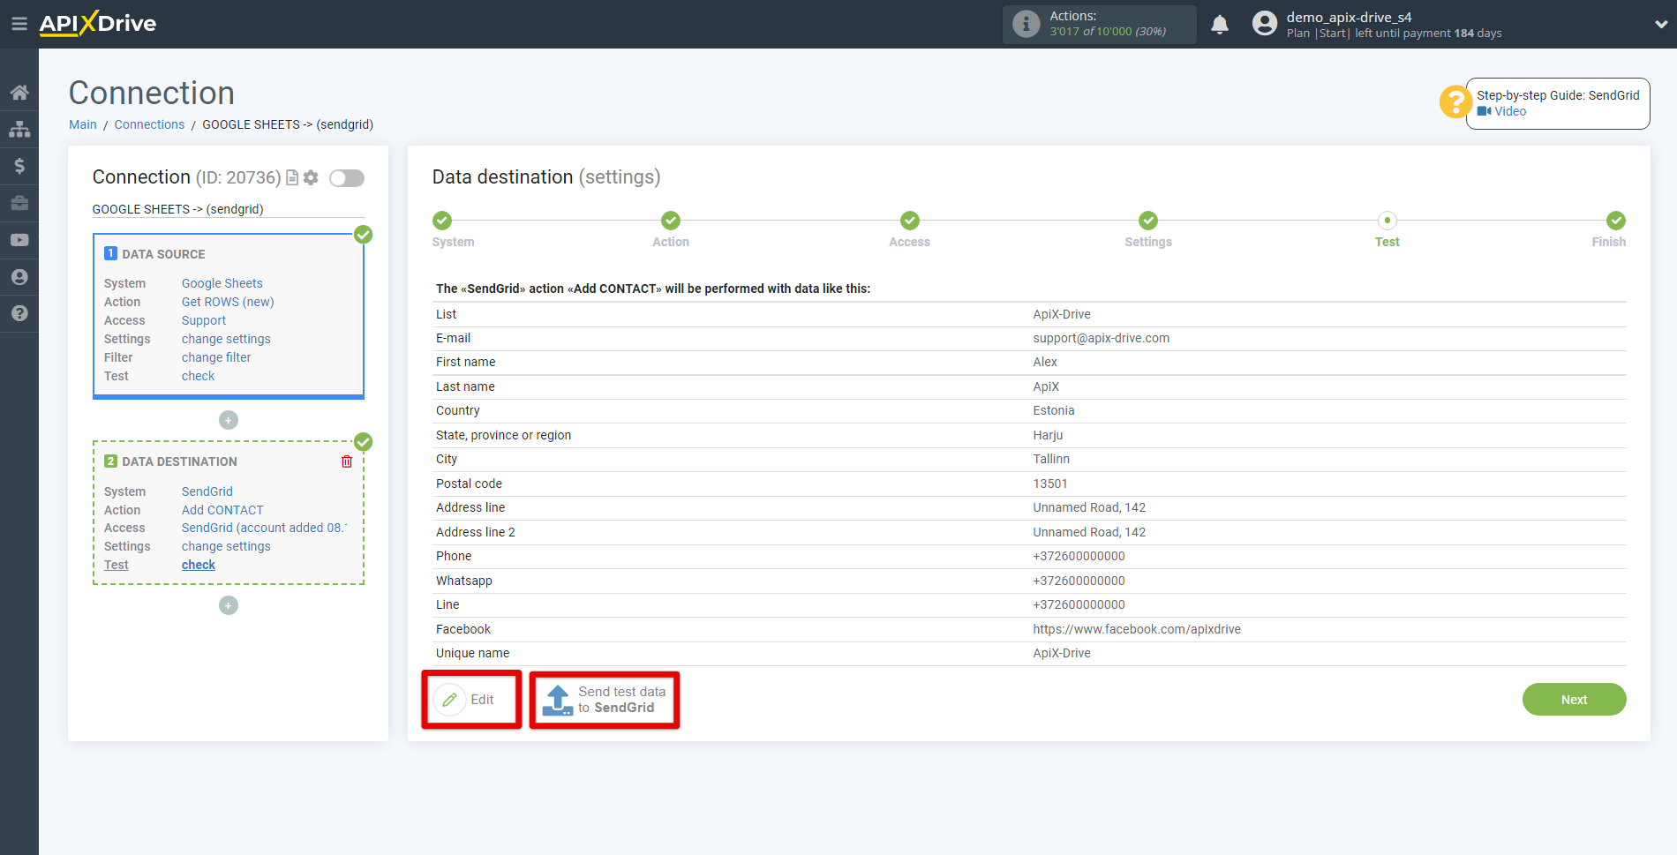Toggle the connection on/off switch

pos(347,178)
